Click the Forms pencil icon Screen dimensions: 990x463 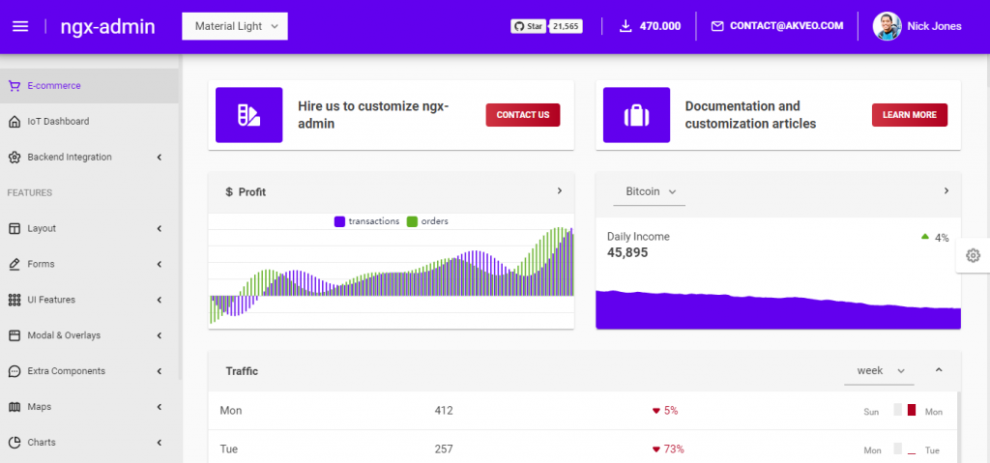click(14, 264)
